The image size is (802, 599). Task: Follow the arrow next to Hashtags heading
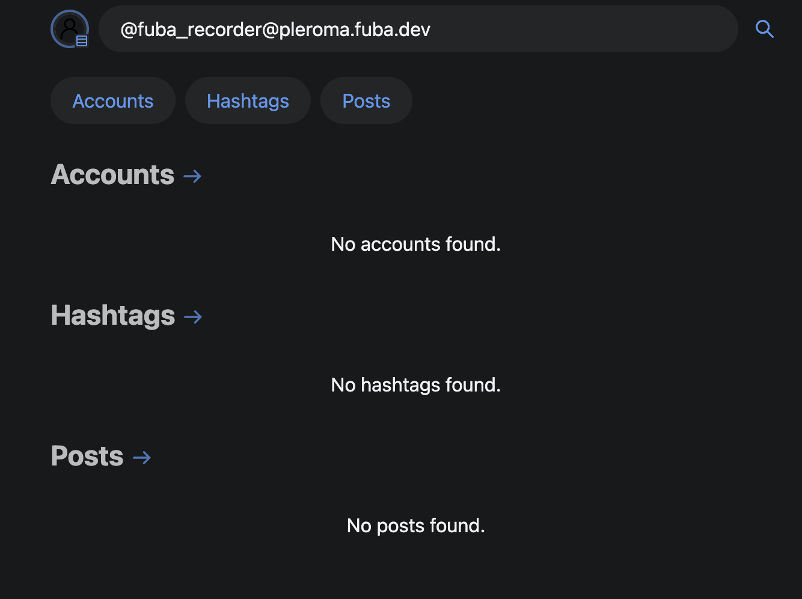coord(193,317)
